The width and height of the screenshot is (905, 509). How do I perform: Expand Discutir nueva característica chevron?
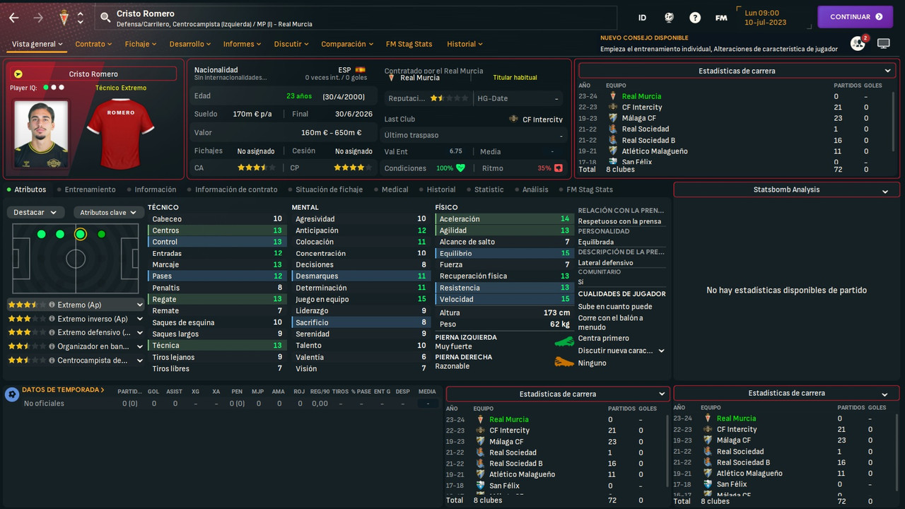click(x=662, y=351)
